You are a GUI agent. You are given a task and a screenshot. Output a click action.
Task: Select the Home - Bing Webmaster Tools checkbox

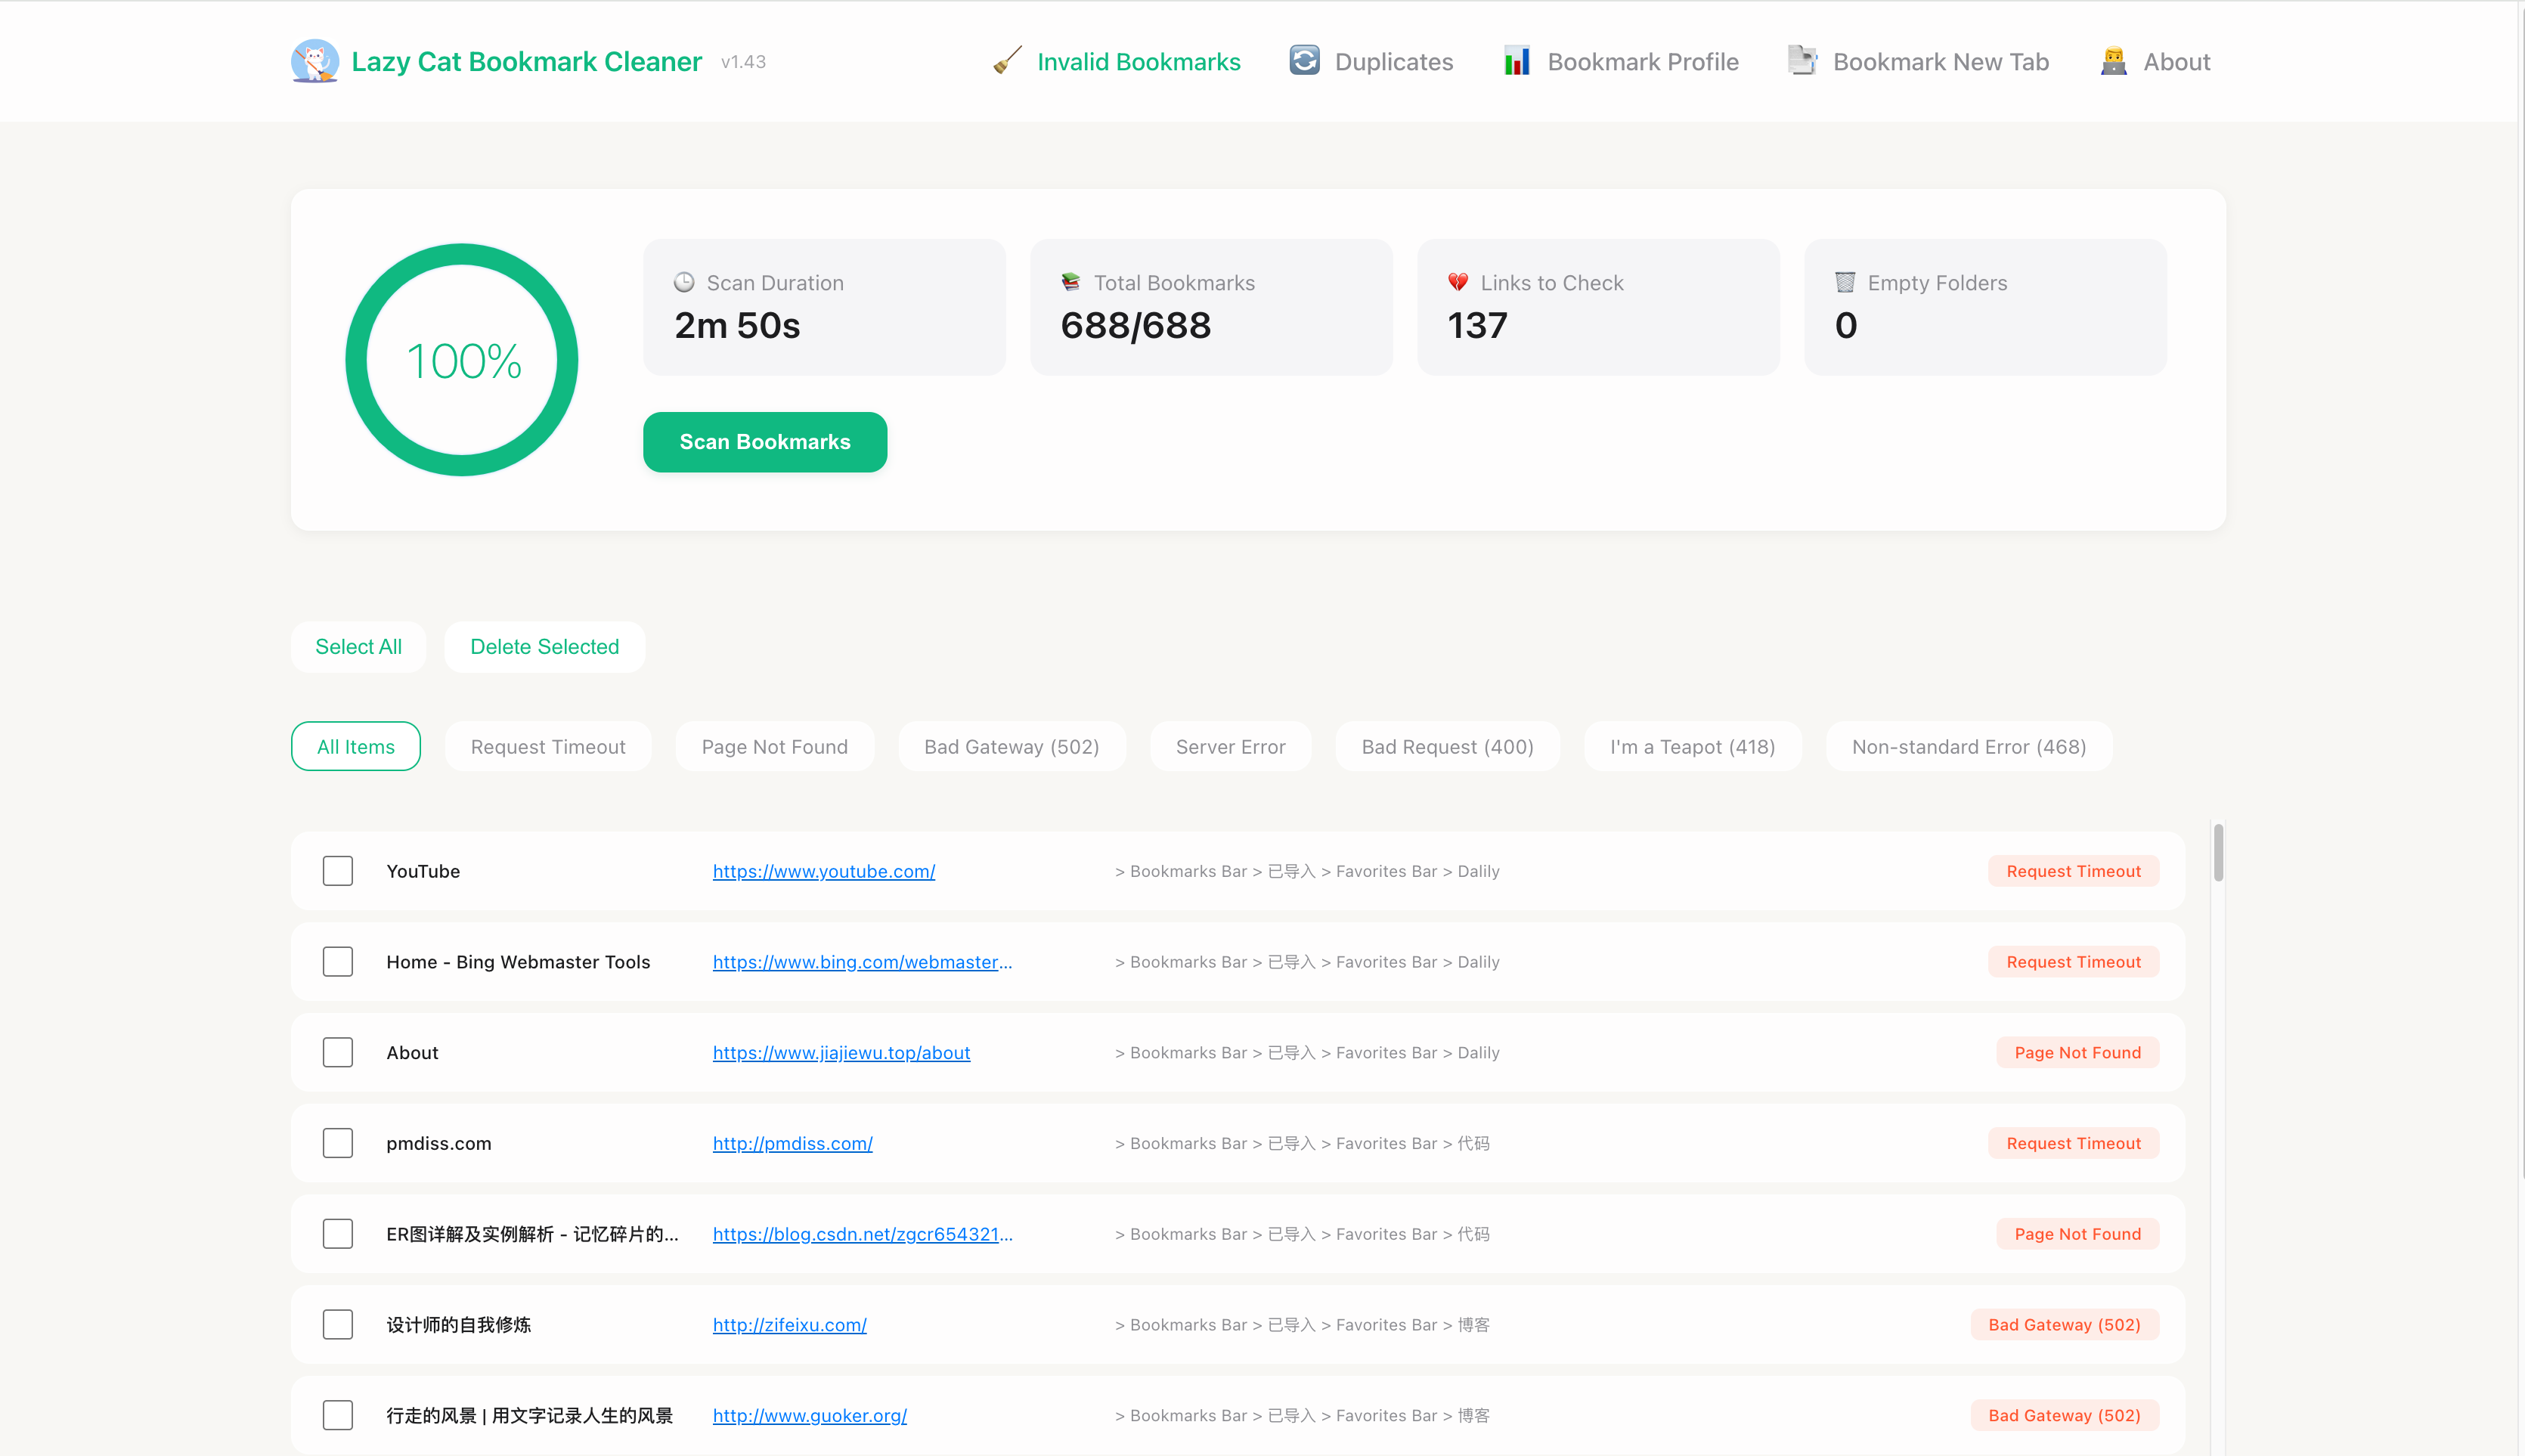tap(338, 962)
